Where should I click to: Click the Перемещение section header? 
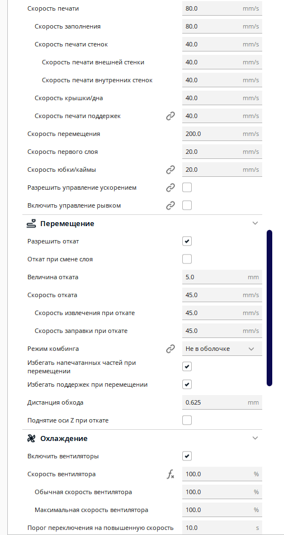click(143, 223)
